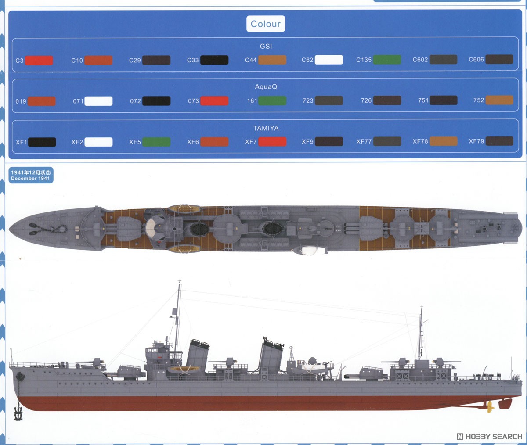Pick the AquaQ 752 tan swatch
This screenshot has height=445, width=527.
[x=499, y=100]
